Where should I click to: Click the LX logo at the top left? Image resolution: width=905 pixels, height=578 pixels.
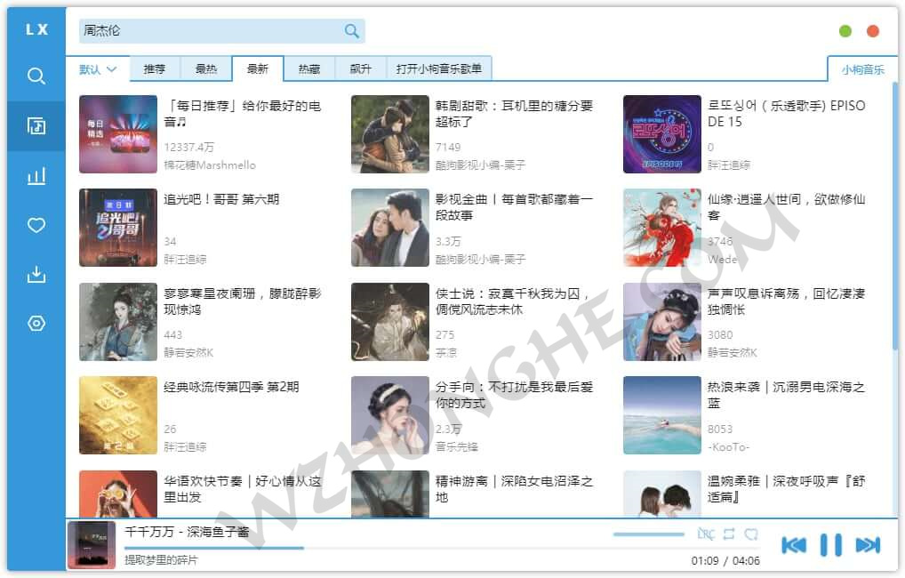36,28
